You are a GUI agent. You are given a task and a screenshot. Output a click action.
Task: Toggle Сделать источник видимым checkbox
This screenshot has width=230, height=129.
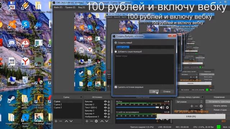point(116,87)
